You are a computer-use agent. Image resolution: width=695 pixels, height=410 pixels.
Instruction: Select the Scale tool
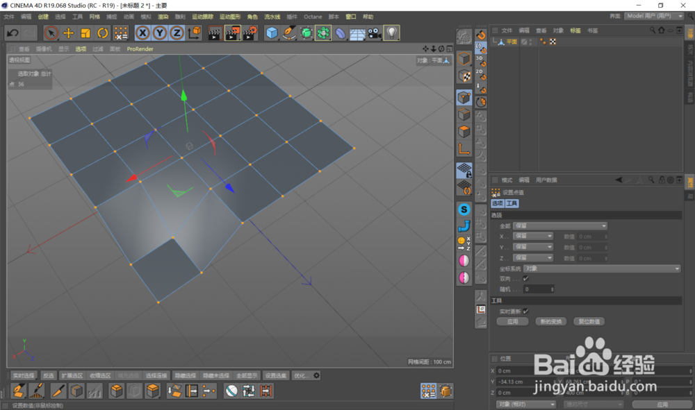point(85,33)
